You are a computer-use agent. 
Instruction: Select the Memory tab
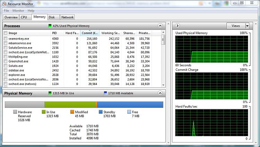[x=40, y=17]
